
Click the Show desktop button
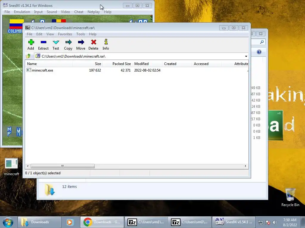pos(303,222)
